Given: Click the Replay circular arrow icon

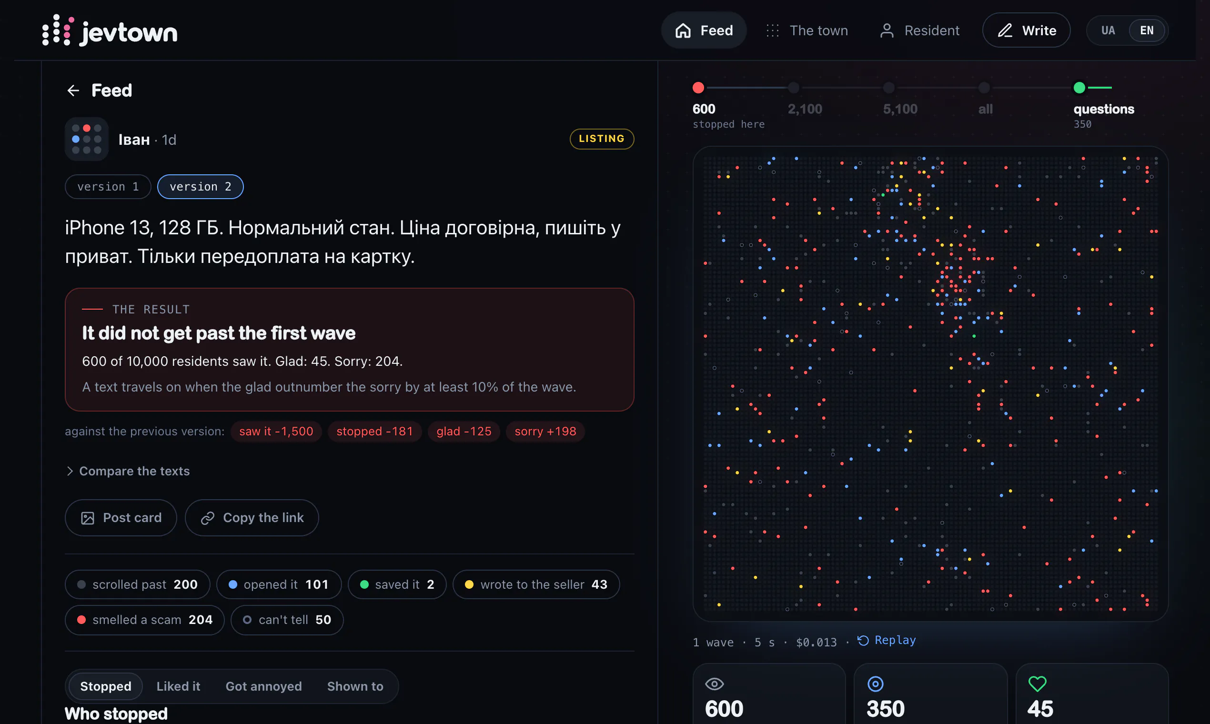Looking at the screenshot, I should (863, 640).
